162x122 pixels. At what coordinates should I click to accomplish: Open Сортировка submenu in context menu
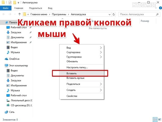pos(82,52)
